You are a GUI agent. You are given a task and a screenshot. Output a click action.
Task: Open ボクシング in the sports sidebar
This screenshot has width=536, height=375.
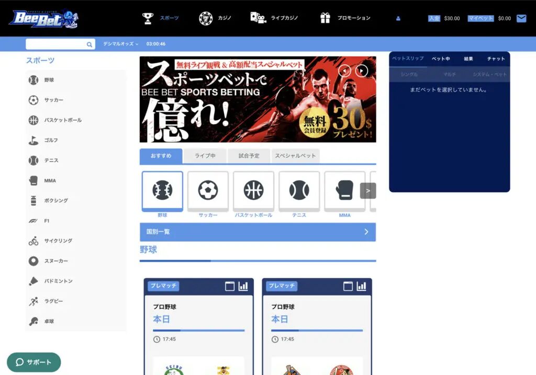pyautogui.click(x=75, y=201)
